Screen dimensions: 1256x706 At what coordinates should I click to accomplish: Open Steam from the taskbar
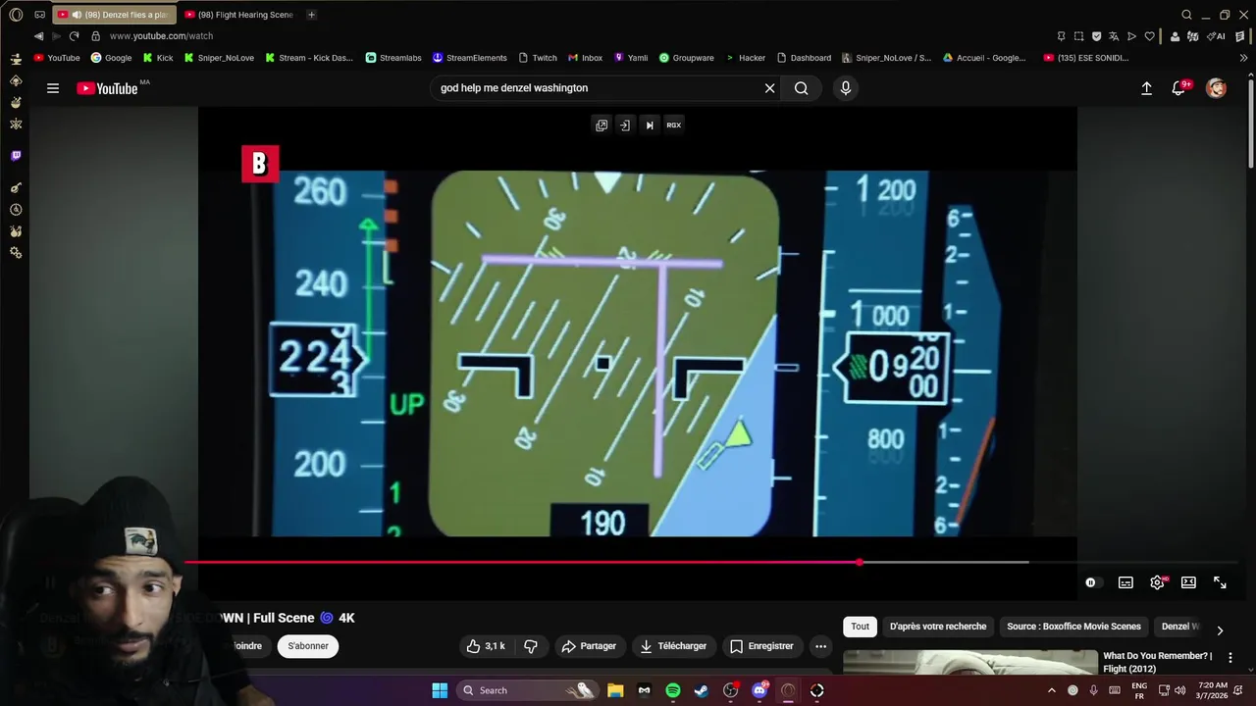[702, 690]
